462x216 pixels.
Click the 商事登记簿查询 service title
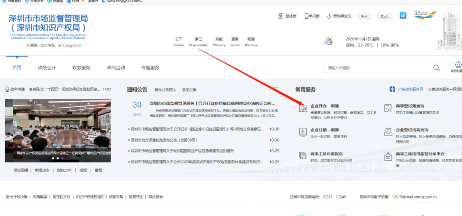click(410, 106)
